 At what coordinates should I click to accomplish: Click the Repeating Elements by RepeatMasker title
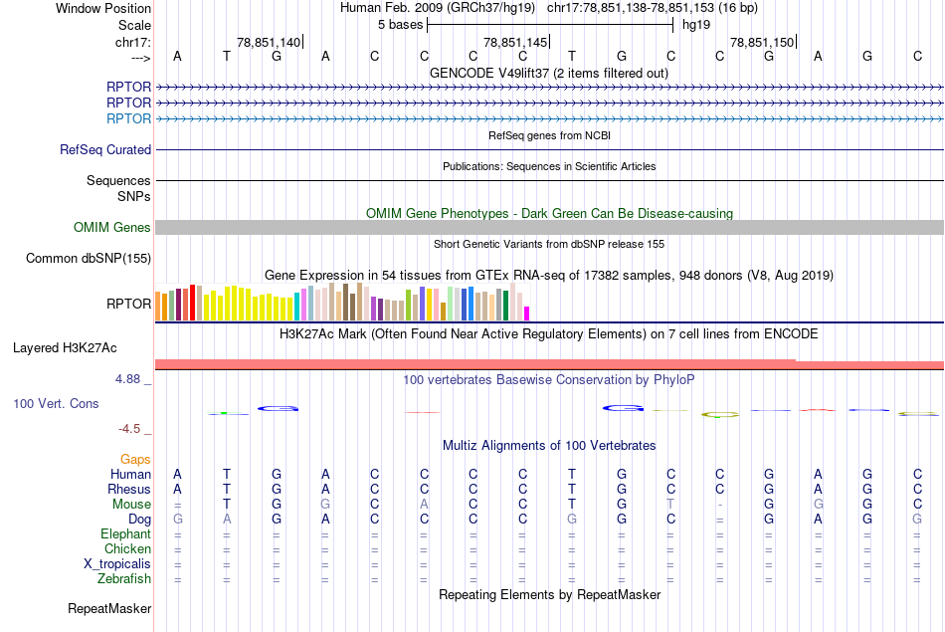pos(549,594)
